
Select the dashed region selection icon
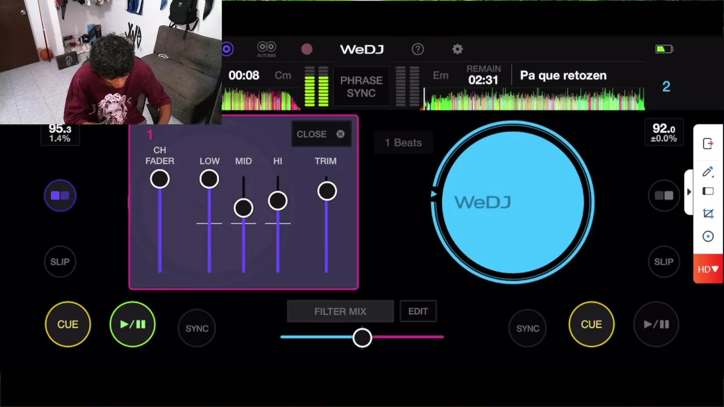(x=708, y=192)
